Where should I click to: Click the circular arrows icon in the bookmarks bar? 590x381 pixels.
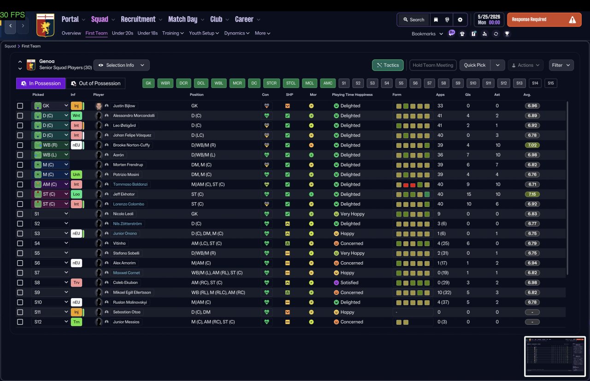pos(496,34)
